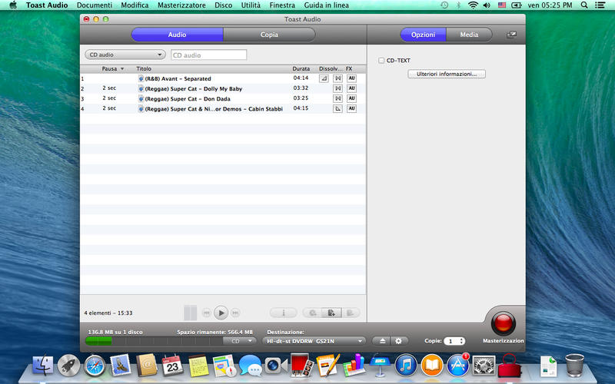Select track Super Cat – Don Dada
Viewport: 615px width, 384px height.
pos(223,99)
